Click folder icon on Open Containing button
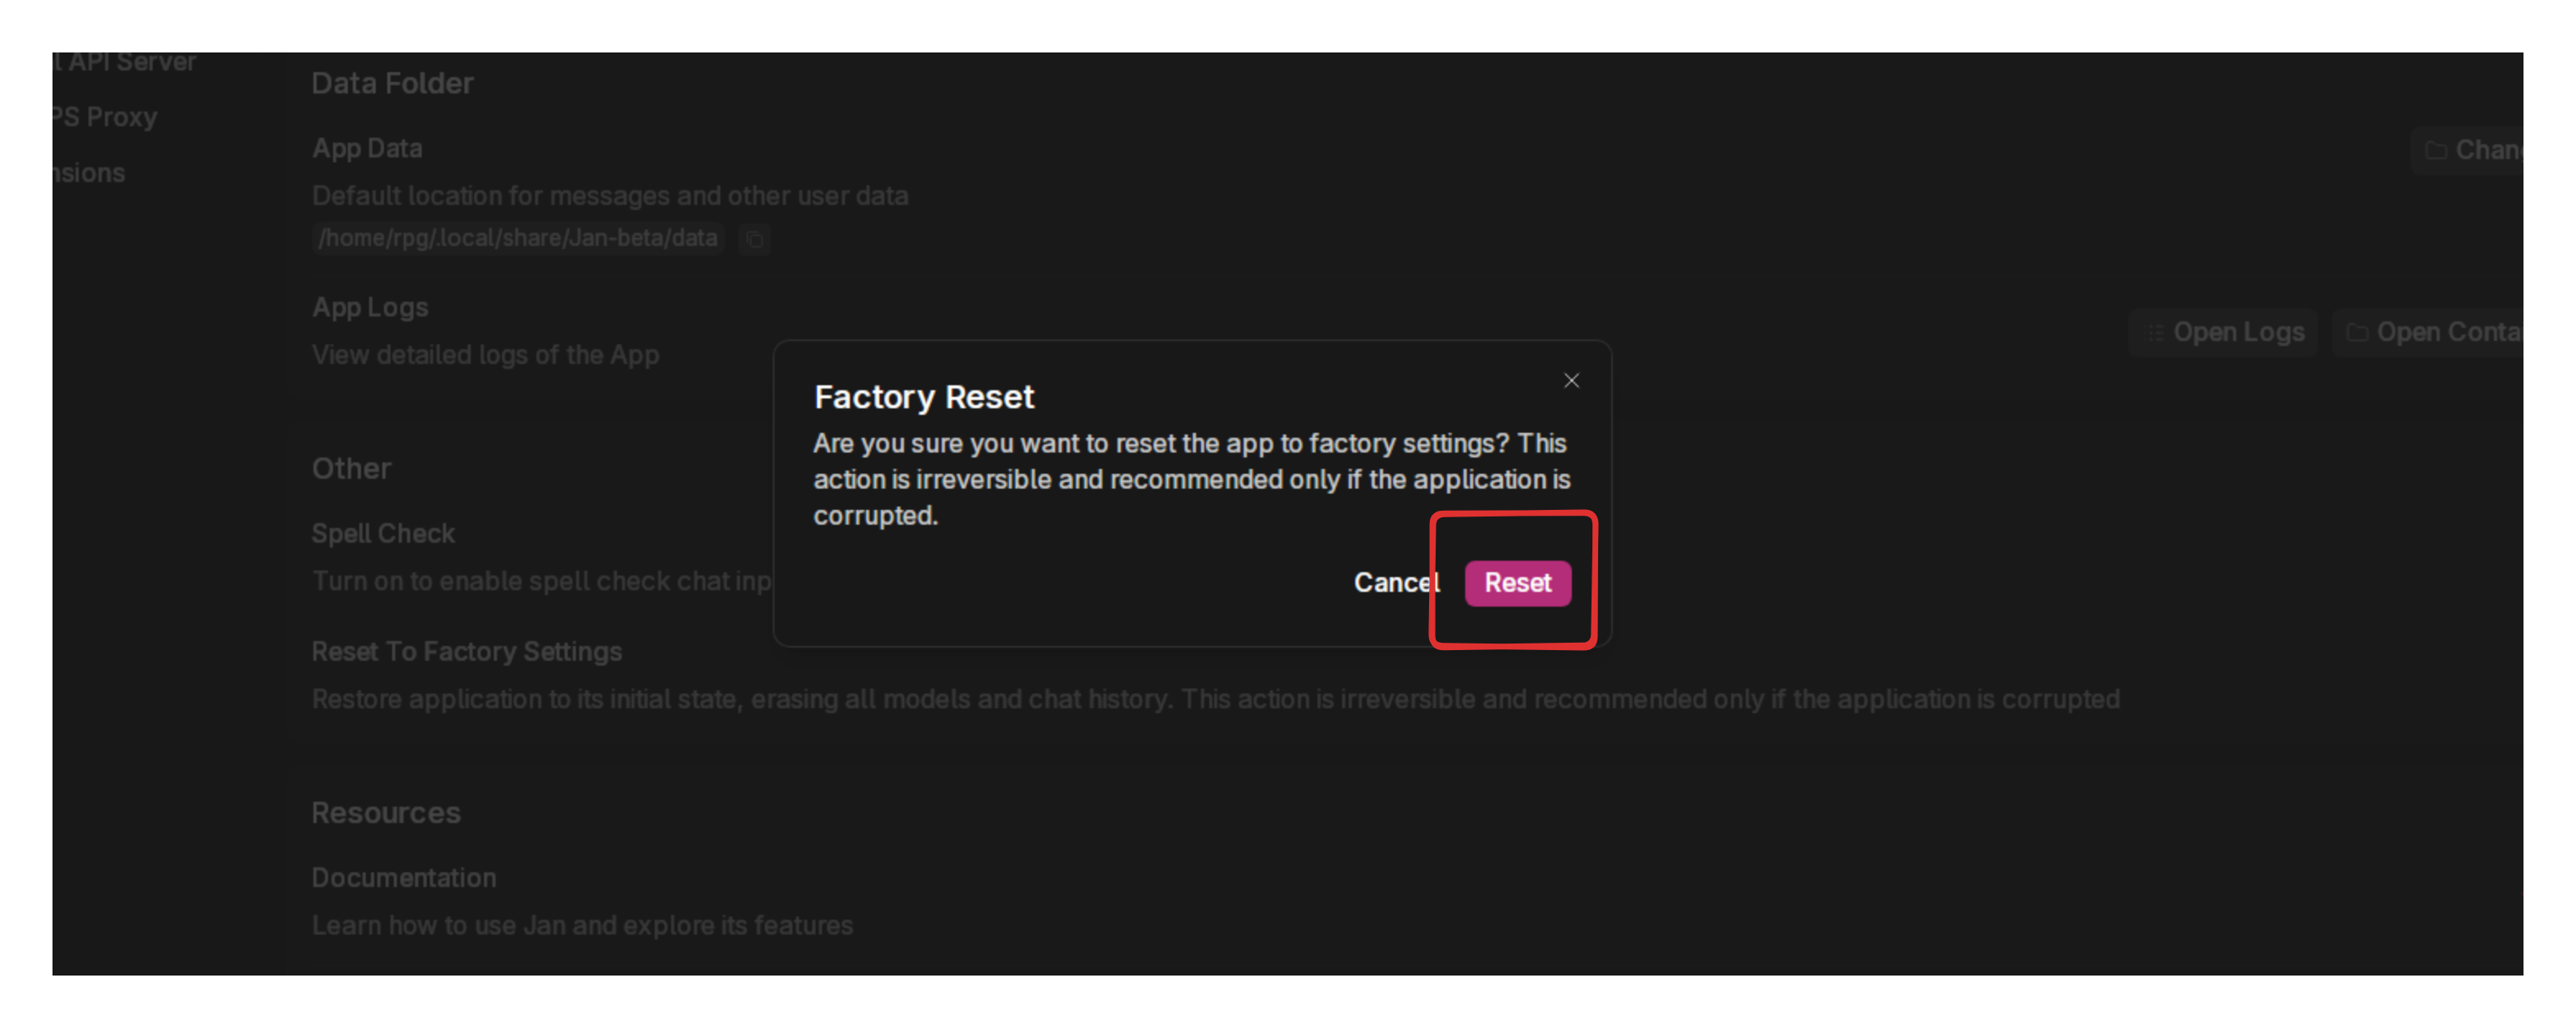Viewport: 2576px width, 1028px height. tap(2357, 333)
